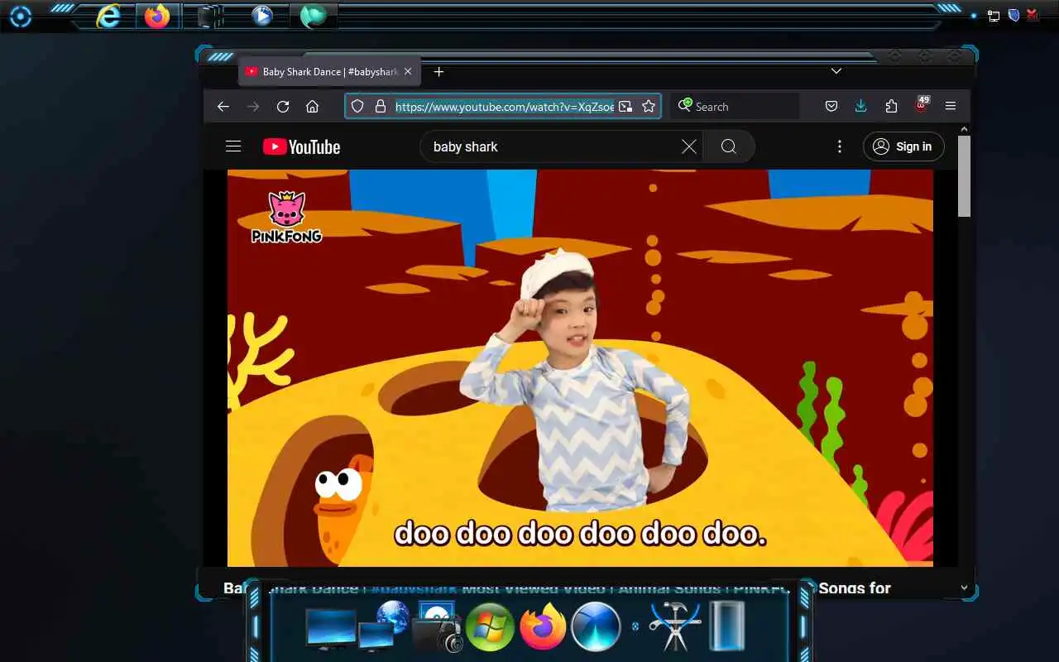Submit search with the magnifier button

(x=728, y=146)
